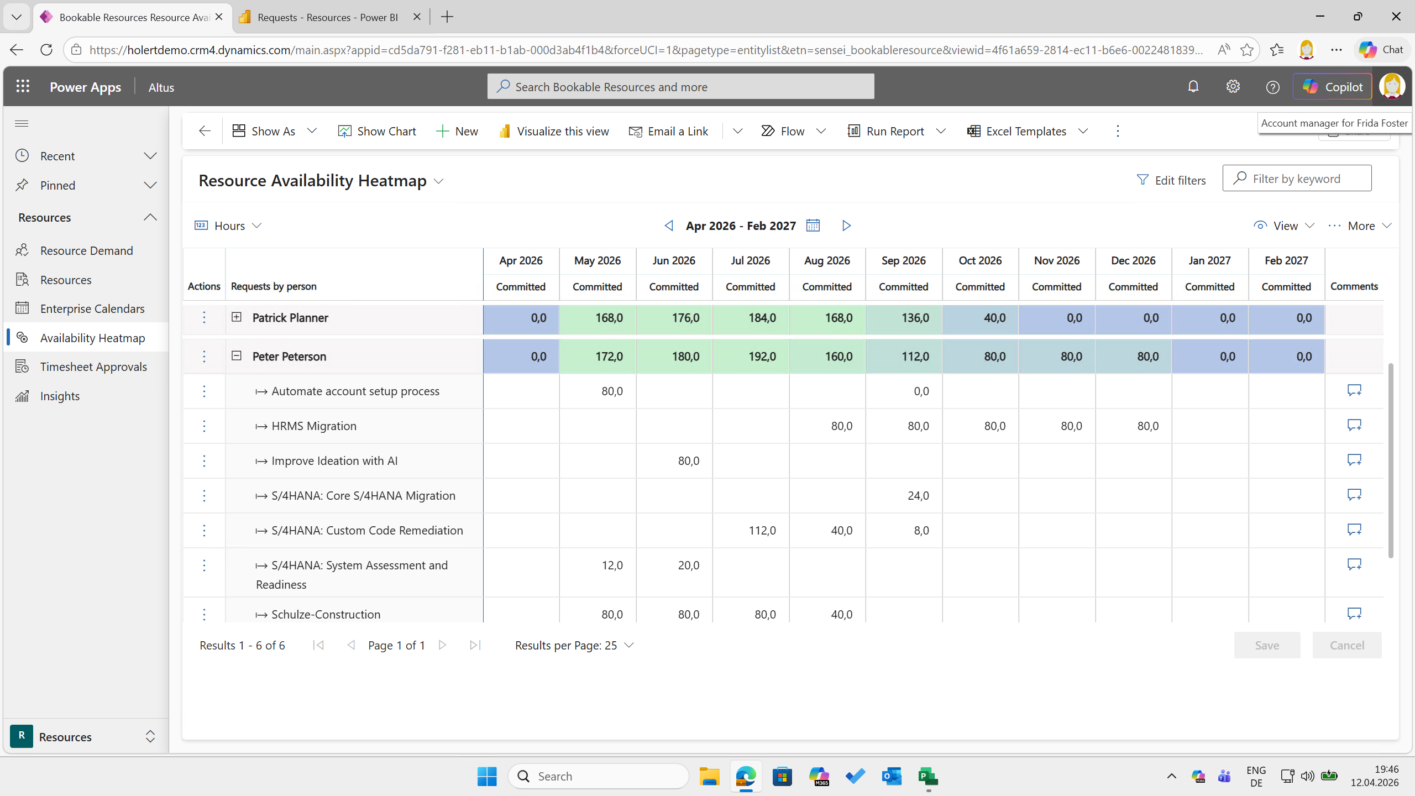The height and width of the screenshot is (796, 1415).
Task: Collapse the Peter Peterson row
Action: point(237,355)
